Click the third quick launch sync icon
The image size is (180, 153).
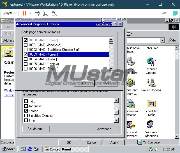pyautogui.click(x=36, y=149)
